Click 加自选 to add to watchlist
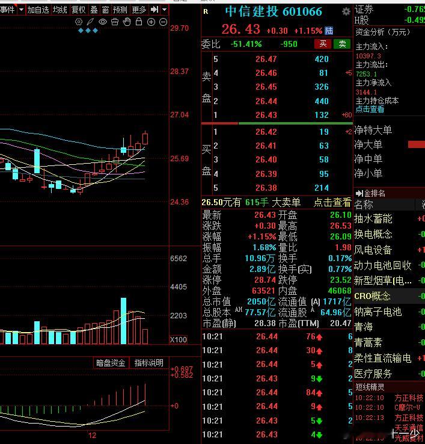The width and height of the screenshot is (425, 444). [38, 10]
